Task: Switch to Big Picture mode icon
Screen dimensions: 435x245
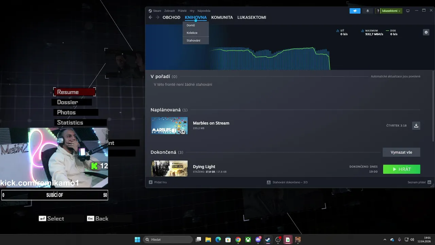Action: 408,11
